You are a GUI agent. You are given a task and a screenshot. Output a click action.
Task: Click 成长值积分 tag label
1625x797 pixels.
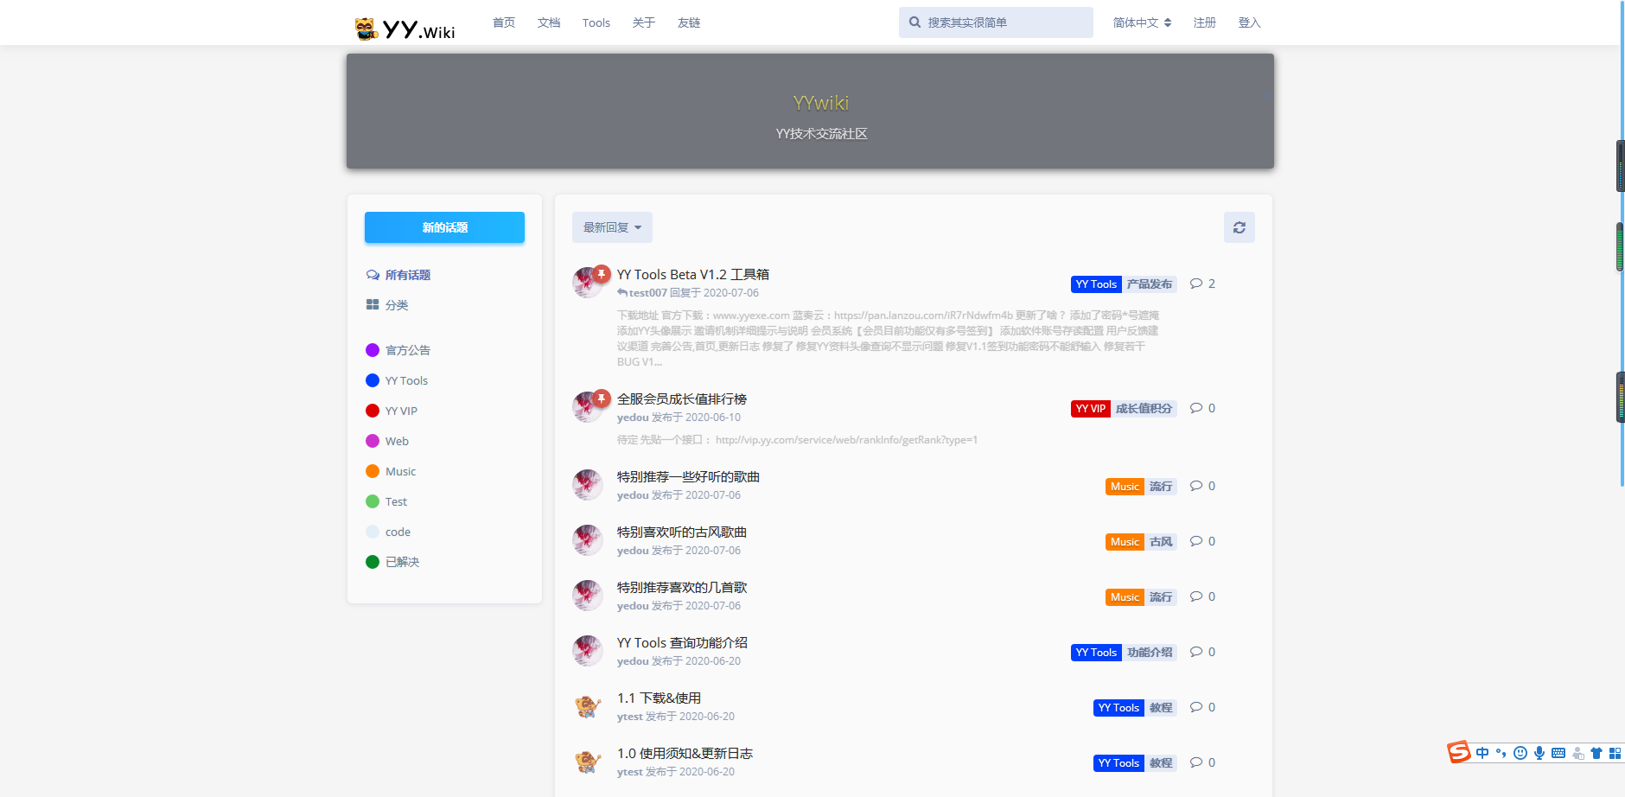point(1144,409)
